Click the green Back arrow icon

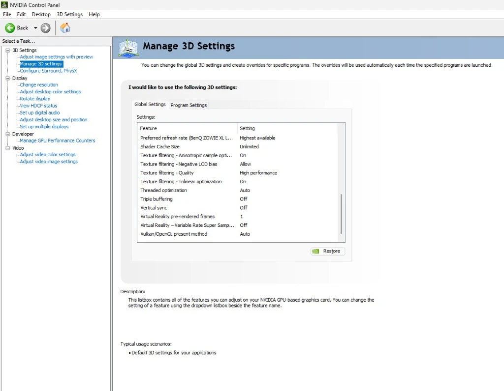pyautogui.click(x=10, y=28)
